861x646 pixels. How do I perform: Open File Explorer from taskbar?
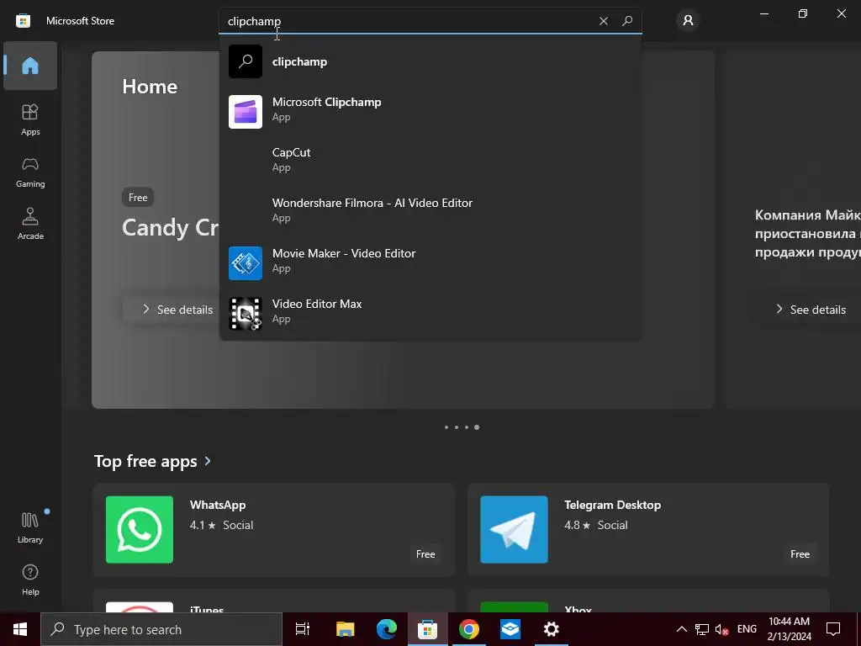click(x=346, y=629)
